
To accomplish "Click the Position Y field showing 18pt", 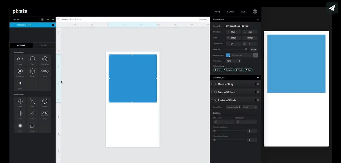I will point(250,32).
